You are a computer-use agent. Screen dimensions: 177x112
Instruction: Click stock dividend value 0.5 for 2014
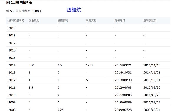[x=60, y=65]
